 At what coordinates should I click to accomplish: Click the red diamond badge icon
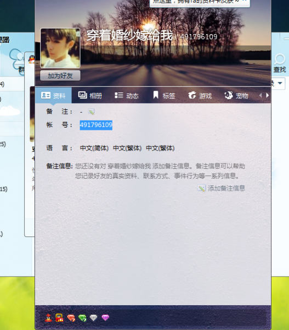[71, 318]
